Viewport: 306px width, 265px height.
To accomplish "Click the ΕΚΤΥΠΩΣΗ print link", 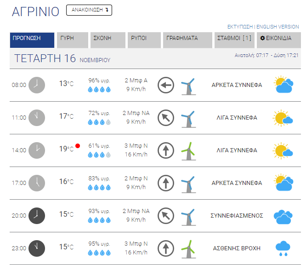I will [240, 27].
